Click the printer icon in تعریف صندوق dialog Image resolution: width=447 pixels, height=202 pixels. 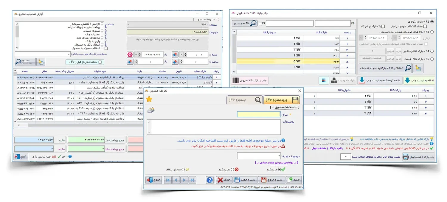pos(151,110)
